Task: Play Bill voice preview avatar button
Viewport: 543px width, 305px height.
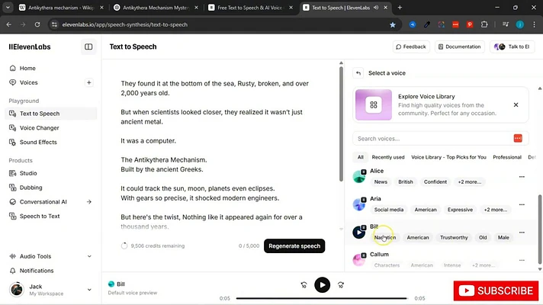Action: tap(358, 233)
